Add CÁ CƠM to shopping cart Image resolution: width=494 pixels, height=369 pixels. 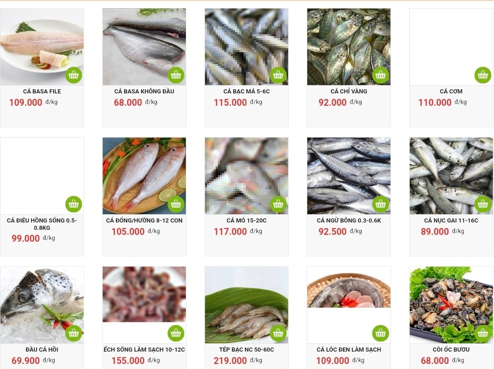pos(483,75)
